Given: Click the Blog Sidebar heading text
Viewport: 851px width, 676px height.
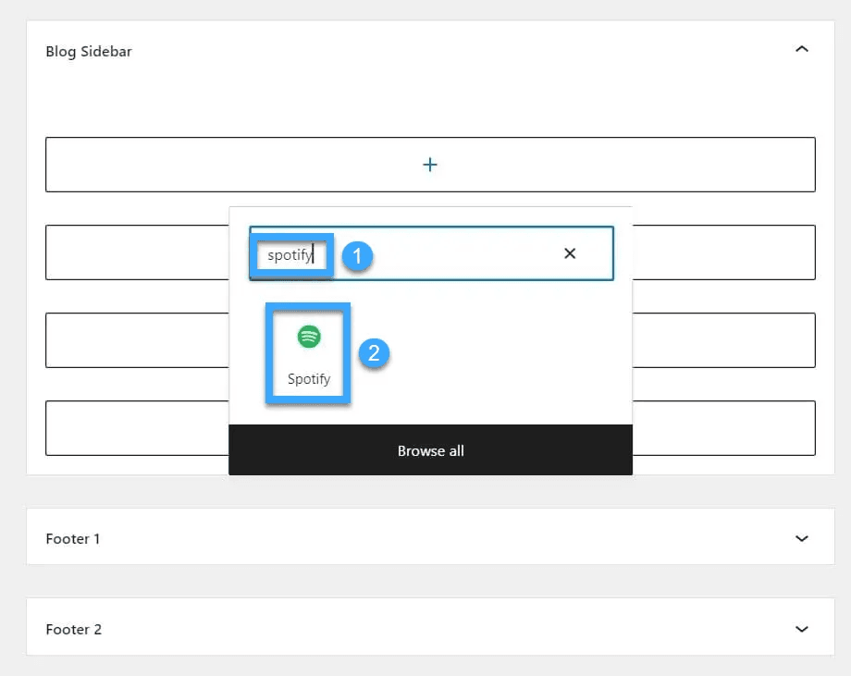Looking at the screenshot, I should coord(89,52).
